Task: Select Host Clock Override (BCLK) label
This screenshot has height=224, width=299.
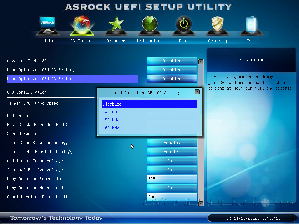Action: point(37,125)
